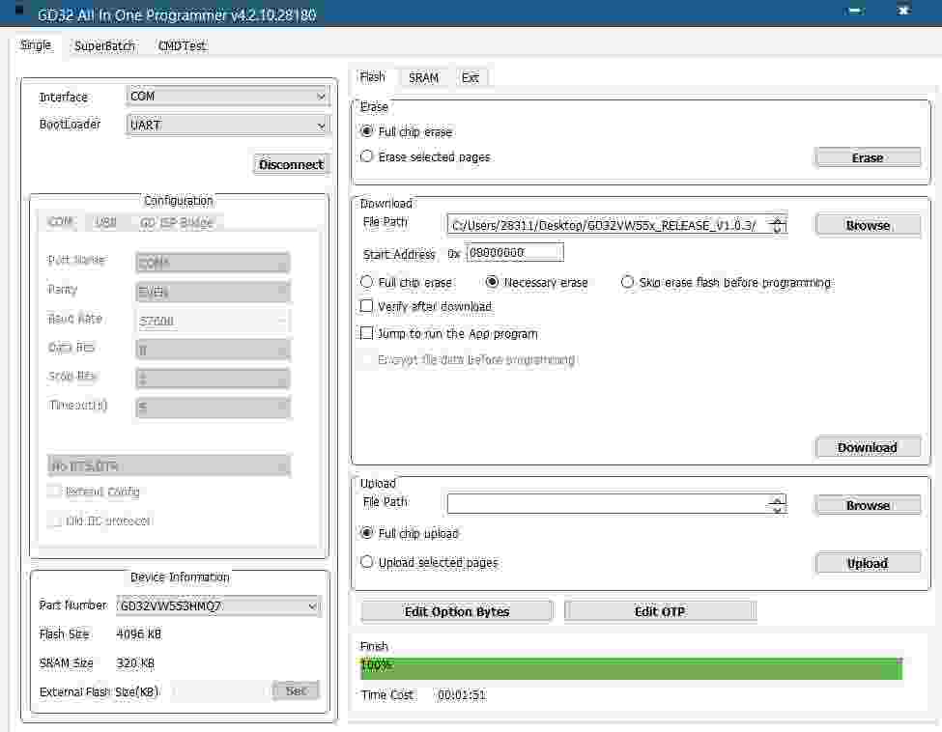Click the Erase button
This screenshot has width=942, height=732.
point(868,158)
